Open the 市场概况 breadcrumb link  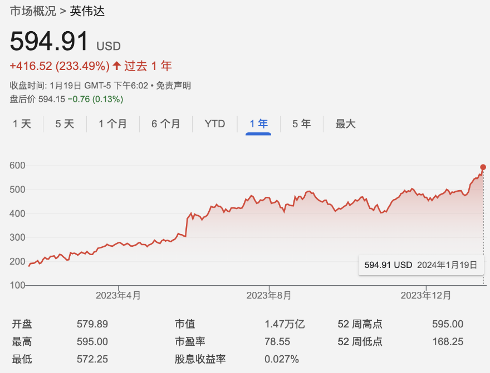point(33,11)
